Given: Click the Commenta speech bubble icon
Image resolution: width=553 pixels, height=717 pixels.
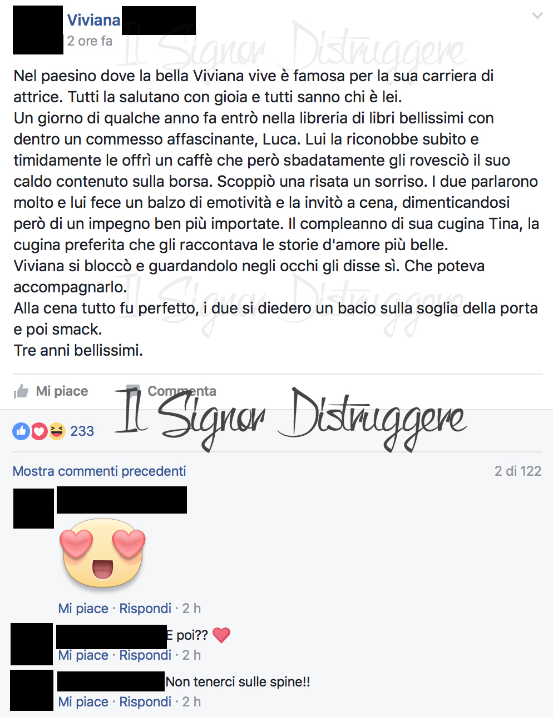Looking at the screenshot, I should tap(133, 390).
